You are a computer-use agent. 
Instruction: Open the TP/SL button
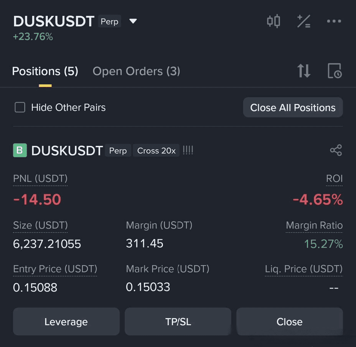coord(178,322)
